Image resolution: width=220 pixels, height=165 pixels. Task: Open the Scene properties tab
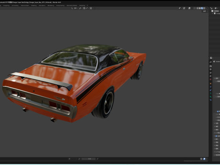click(210, 76)
